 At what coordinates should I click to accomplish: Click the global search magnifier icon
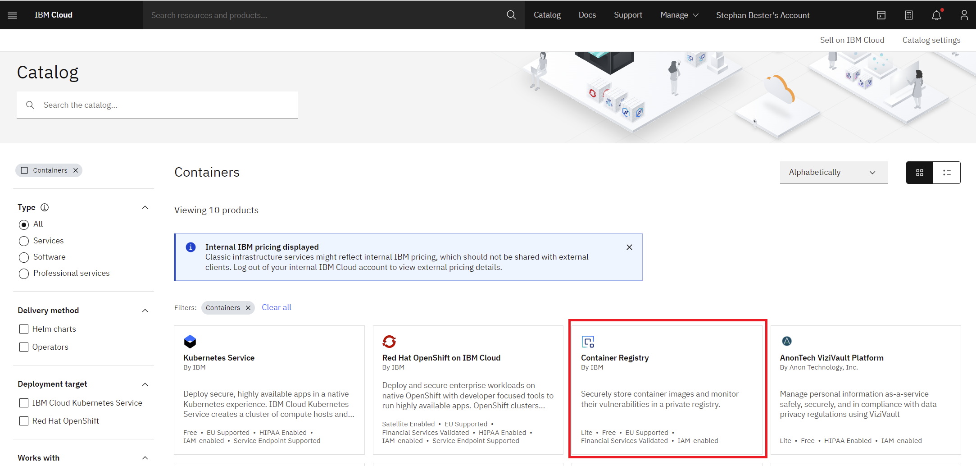pyautogui.click(x=511, y=15)
